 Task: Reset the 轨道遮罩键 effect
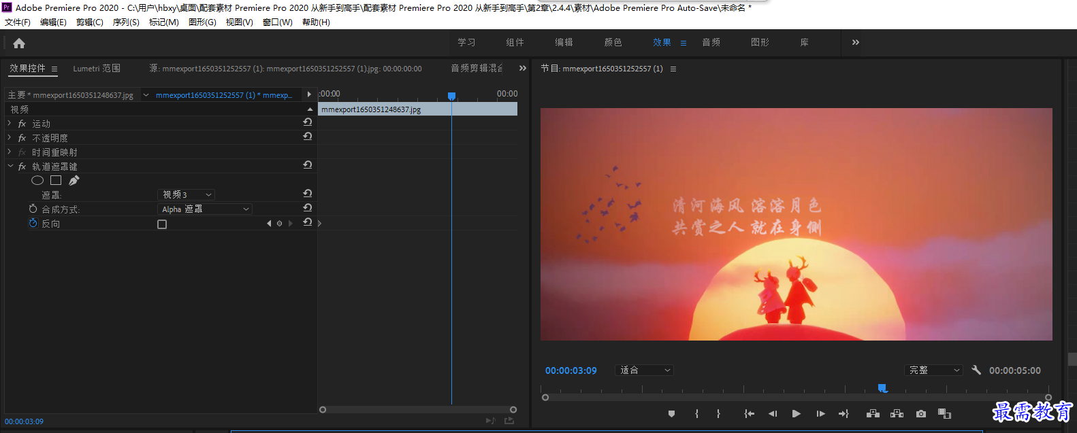point(308,165)
